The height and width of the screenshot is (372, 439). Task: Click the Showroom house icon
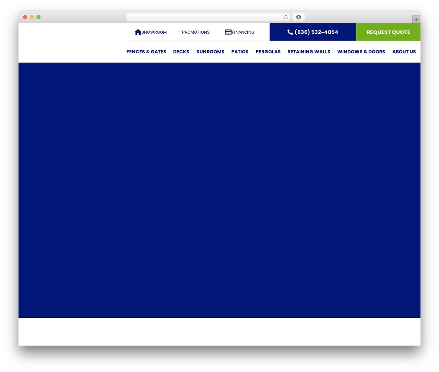(138, 32)
